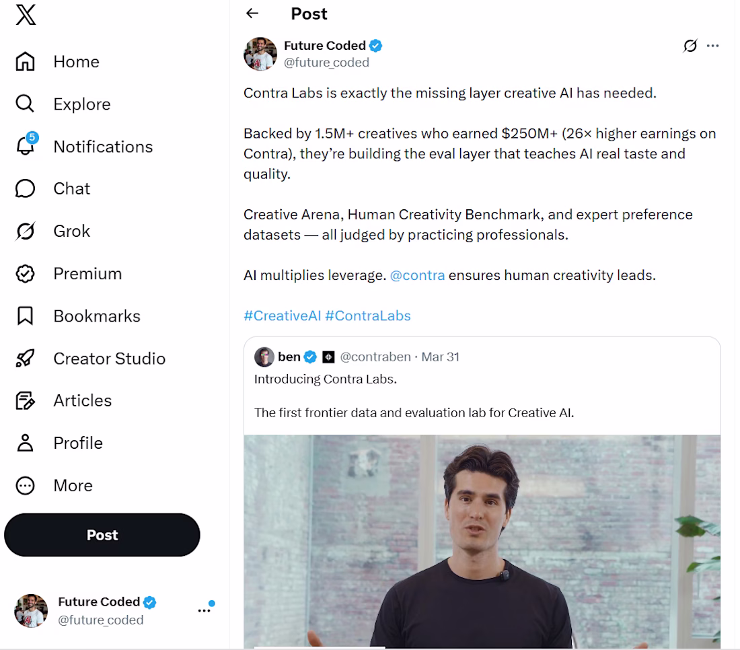
Task: Click the #CreativeAI hashtag
Action: point(282,316)
